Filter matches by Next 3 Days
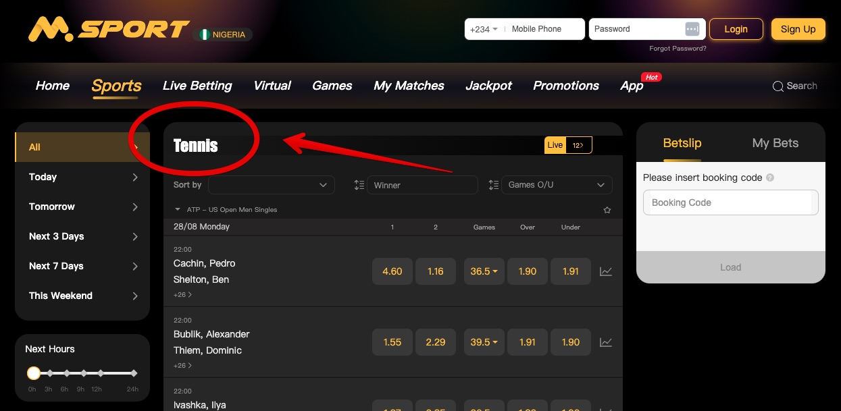Image resolution: width=841 pixels, height=411 pixels. point(82,236)
